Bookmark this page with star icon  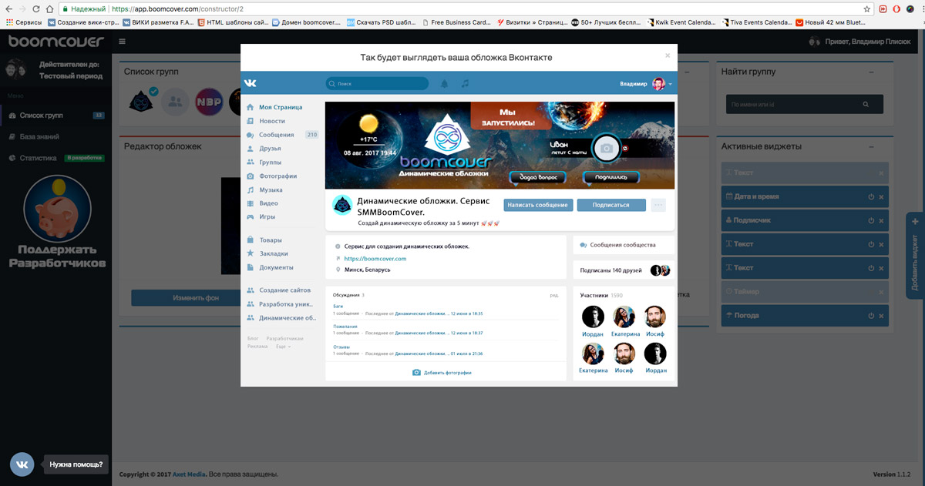tap(867, 8)
